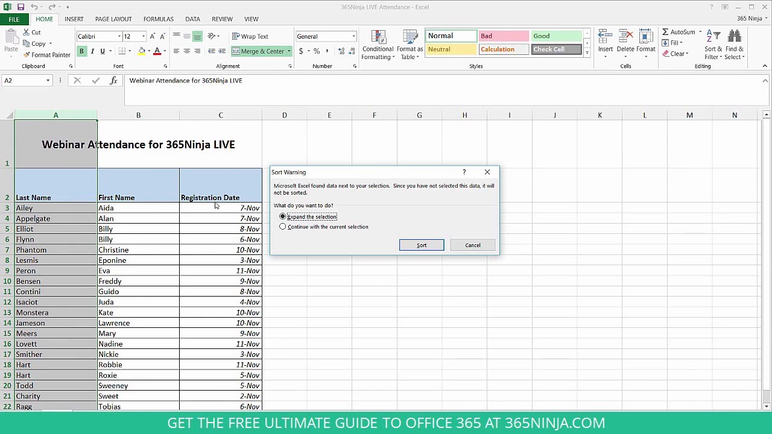Open the Name Box dropdown
Image resolution: width=772 pixels, height=434 pixels.
48,80
